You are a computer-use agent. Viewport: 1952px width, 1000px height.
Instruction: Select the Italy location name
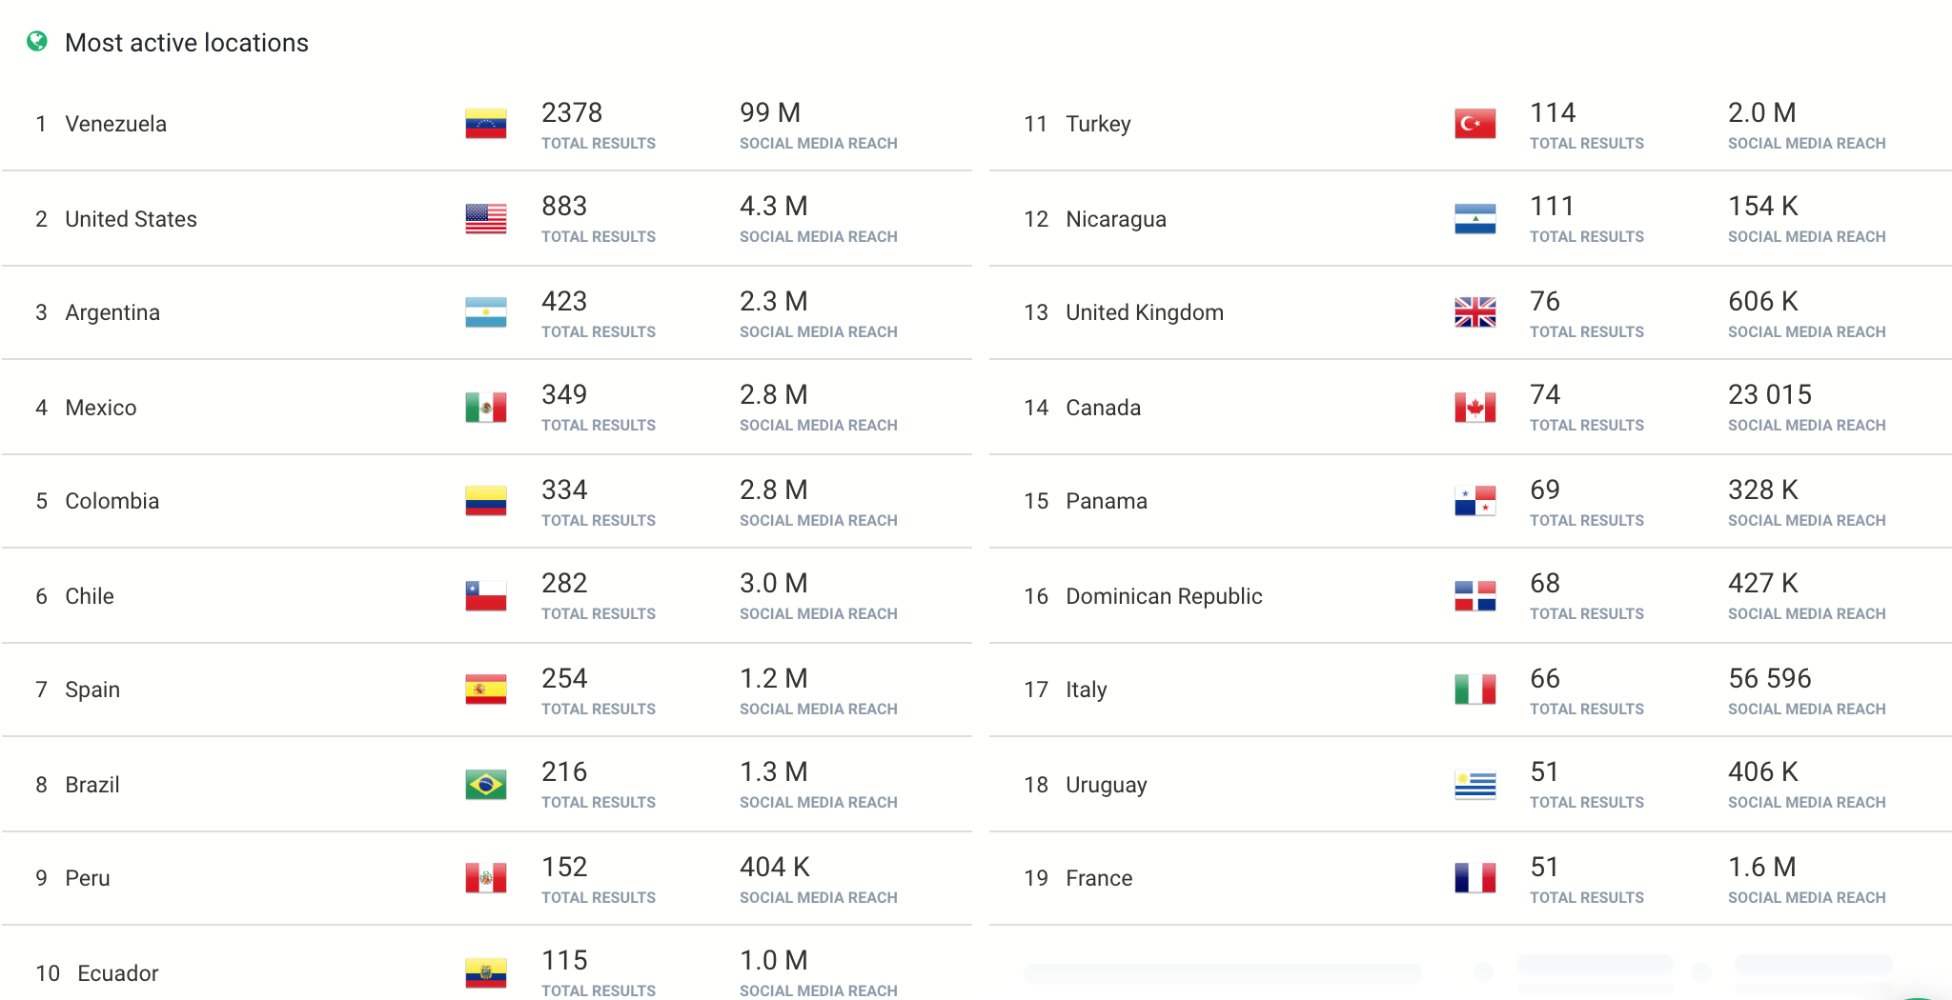pyautogui.click(x=1087, y=690)
